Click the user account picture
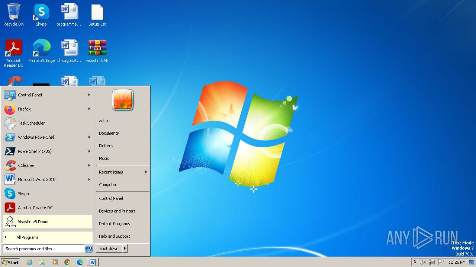 pos(123,100)
